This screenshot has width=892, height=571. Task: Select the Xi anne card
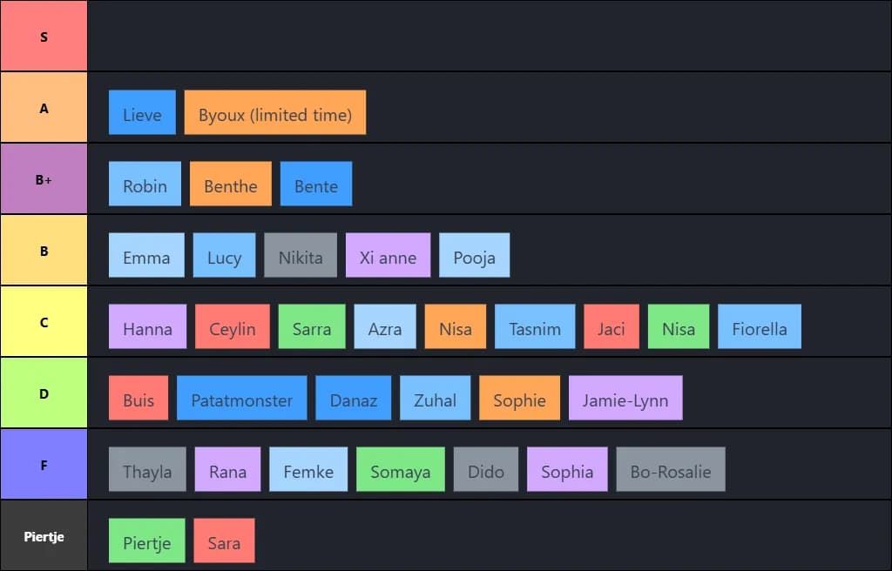[x=388, y=256]
